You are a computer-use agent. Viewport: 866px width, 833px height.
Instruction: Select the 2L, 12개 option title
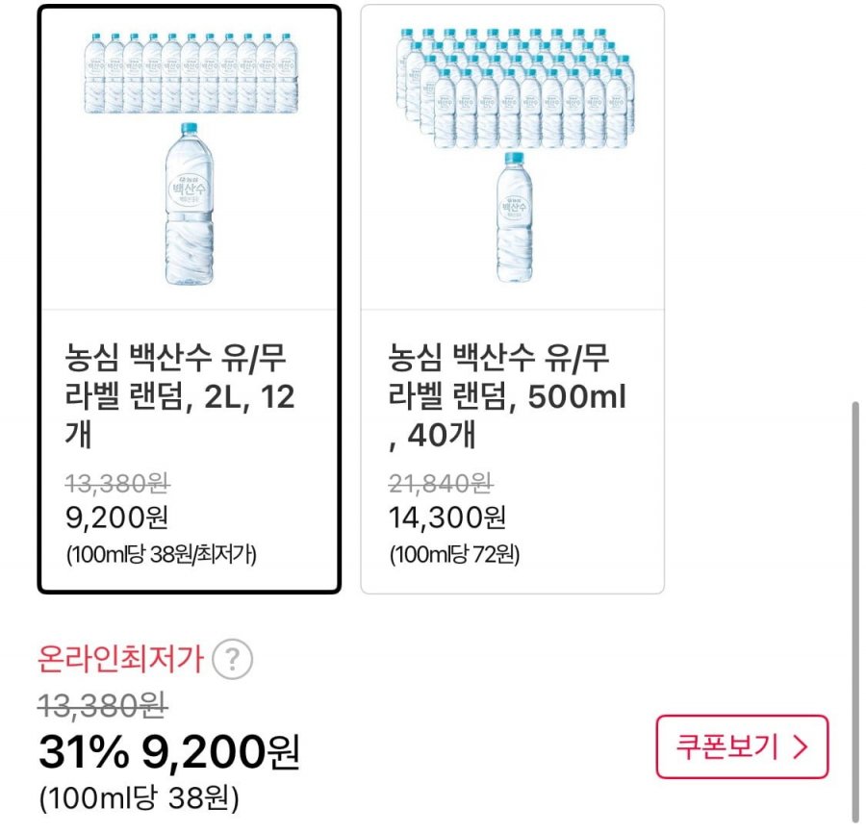[181, 396]
